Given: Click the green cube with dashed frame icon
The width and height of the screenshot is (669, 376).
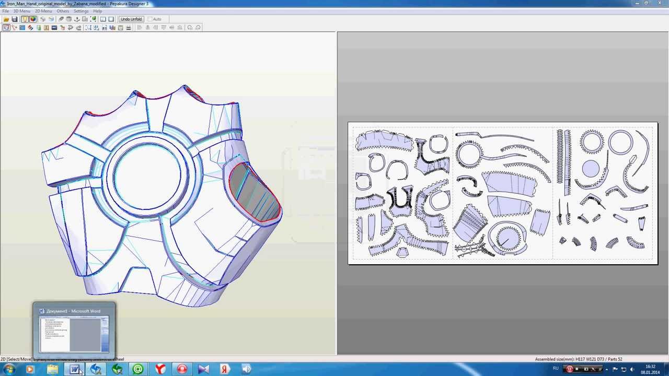Looking at the screenshot, I should click(x=94, y=19).
